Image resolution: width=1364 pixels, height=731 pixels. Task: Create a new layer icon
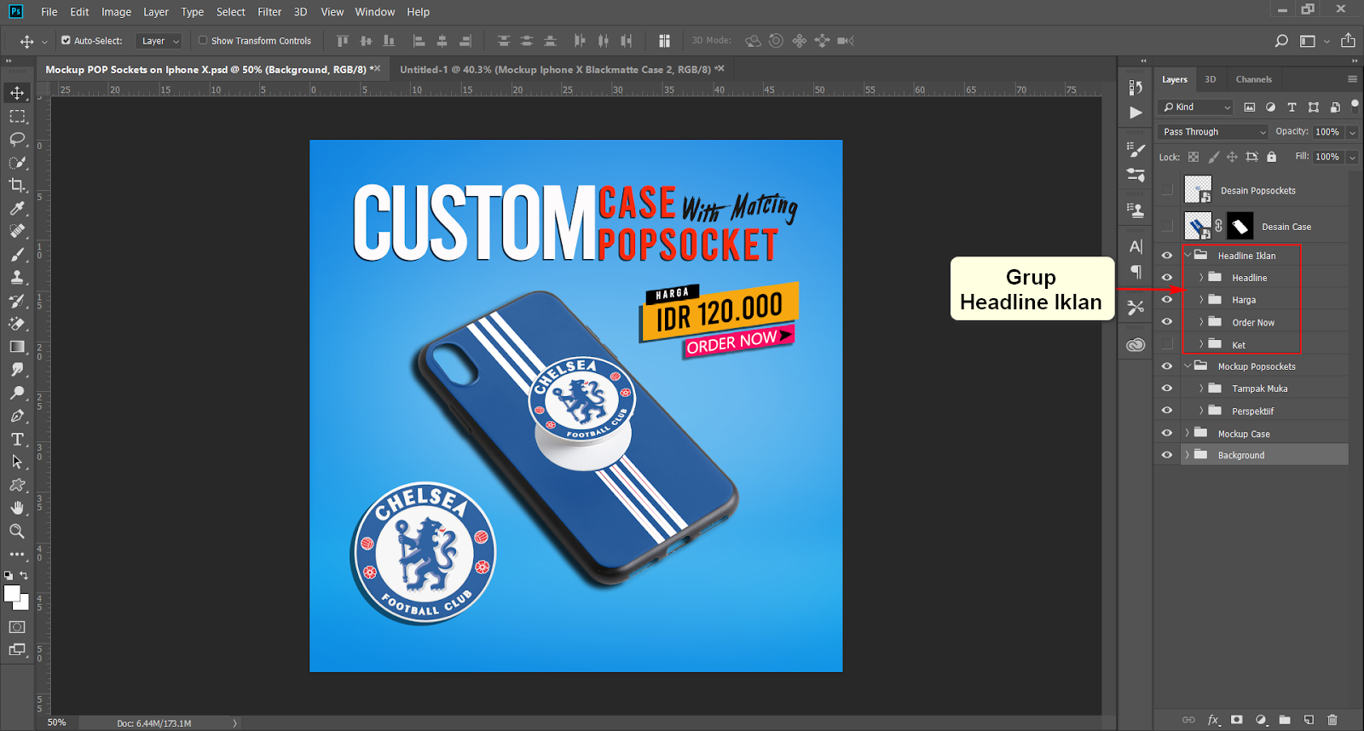[x=1309, y=720]
